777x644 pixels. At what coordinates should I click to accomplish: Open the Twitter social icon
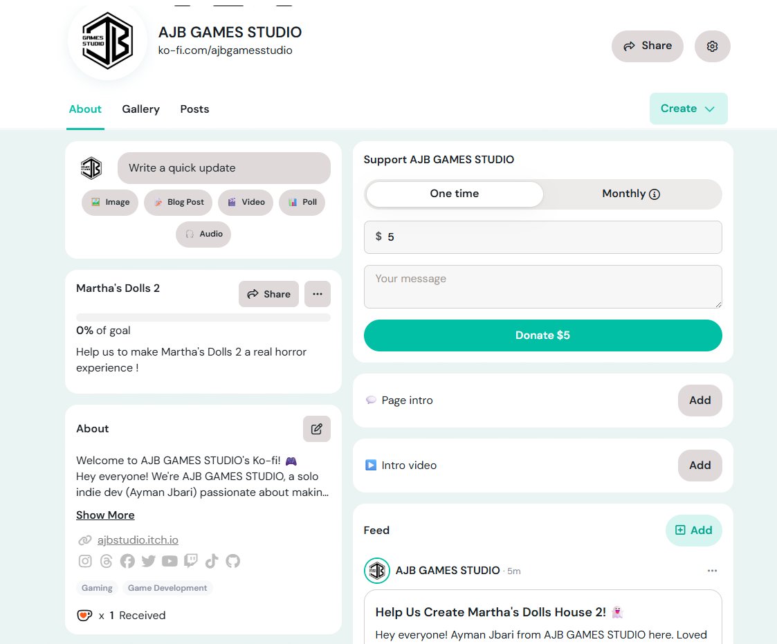click(x=148, y=561)
